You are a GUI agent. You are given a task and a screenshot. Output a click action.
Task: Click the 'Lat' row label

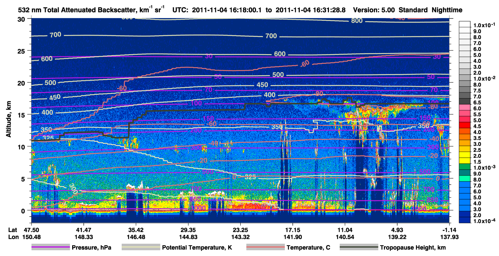coord(13,230)
